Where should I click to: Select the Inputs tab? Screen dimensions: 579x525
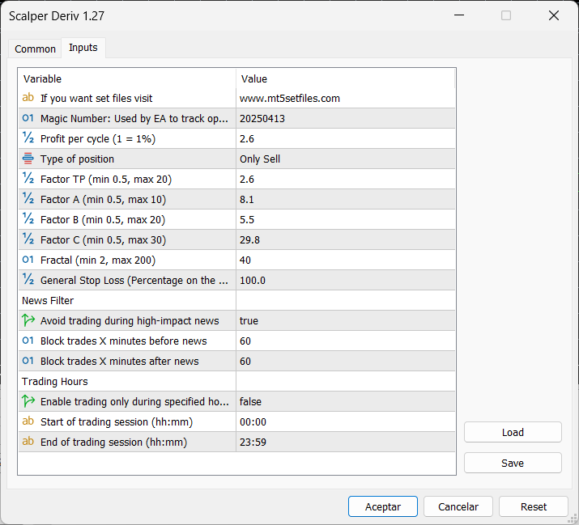click(83, 48)
